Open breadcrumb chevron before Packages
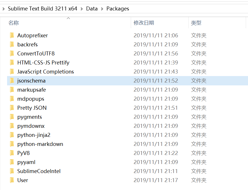The height and width of the screenshot is (190, 248). [102, 9]
